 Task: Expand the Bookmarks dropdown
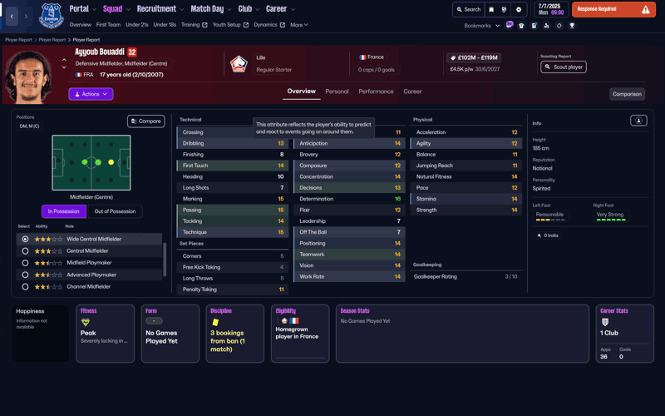tap(482, 26)
